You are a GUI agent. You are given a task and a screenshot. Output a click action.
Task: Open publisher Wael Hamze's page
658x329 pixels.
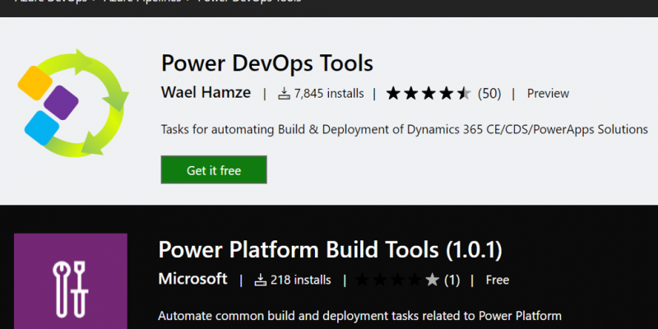pyautogui.click(x=206, y=93)
